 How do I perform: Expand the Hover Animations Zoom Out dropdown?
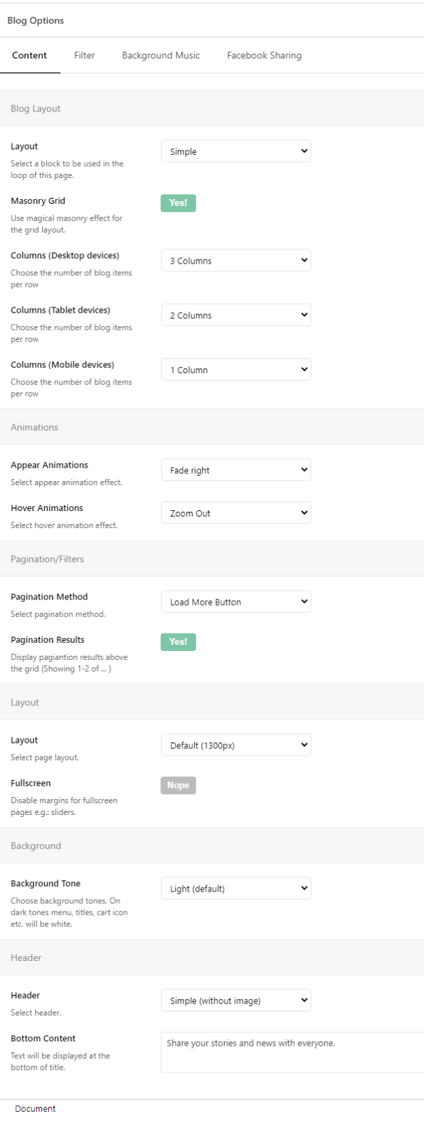pos(236,513)
